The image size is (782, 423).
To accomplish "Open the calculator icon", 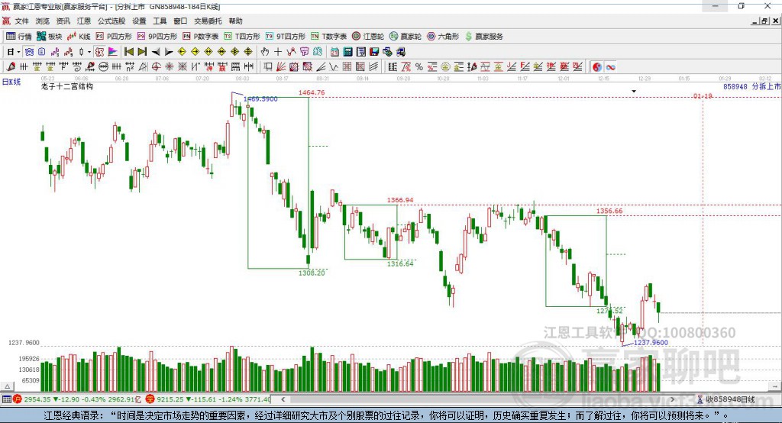I will click(347, 52).
